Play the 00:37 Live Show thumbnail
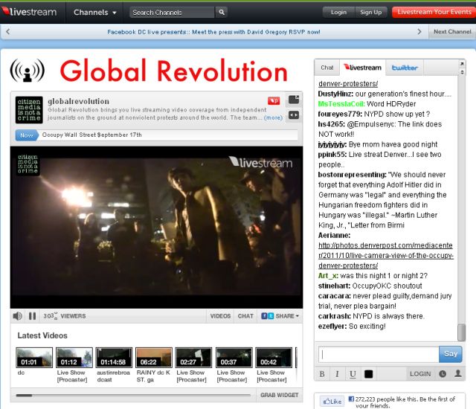 point(234,358)
